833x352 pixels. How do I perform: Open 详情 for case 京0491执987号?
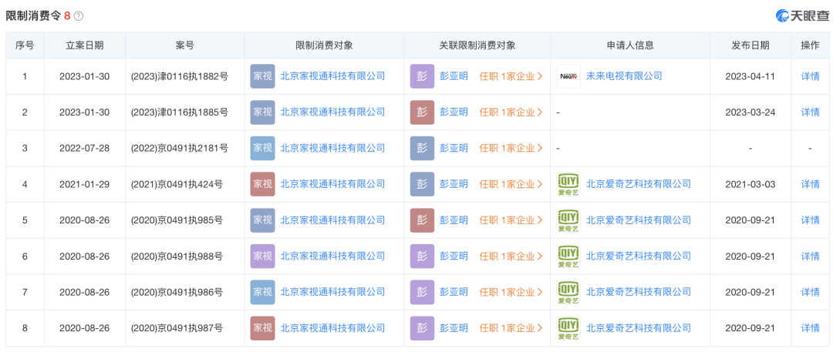810,328
